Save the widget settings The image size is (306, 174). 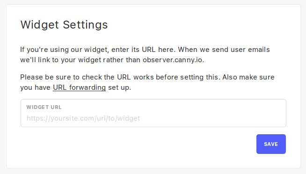(x=271, y=144)
